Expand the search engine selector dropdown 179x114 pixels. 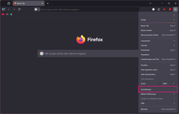click(x=37, y=9)
